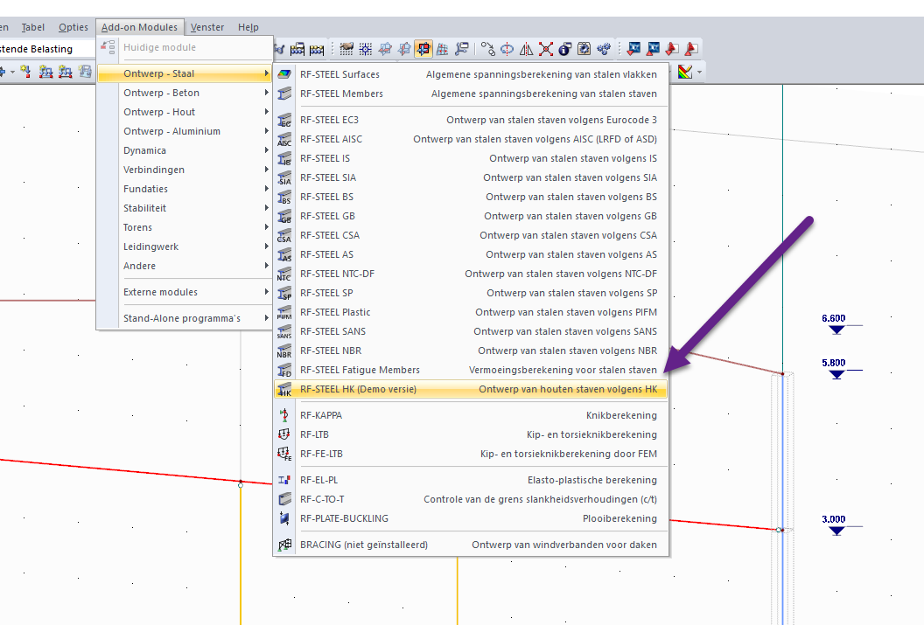
Task: Launch the RF-STEEL NTC-DF module
Action: (471, 274)
